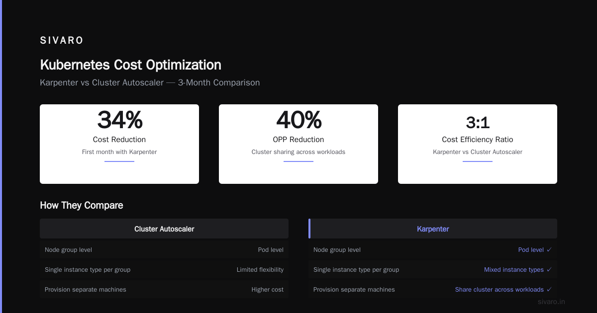Click "Single instance type per group" under Cluster Autoscaler
597x313 pixels.
(x=88, y=270)
